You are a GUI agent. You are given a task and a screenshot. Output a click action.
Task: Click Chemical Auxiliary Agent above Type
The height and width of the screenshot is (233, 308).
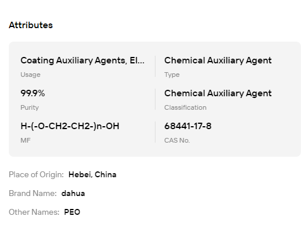pos(218,60)
